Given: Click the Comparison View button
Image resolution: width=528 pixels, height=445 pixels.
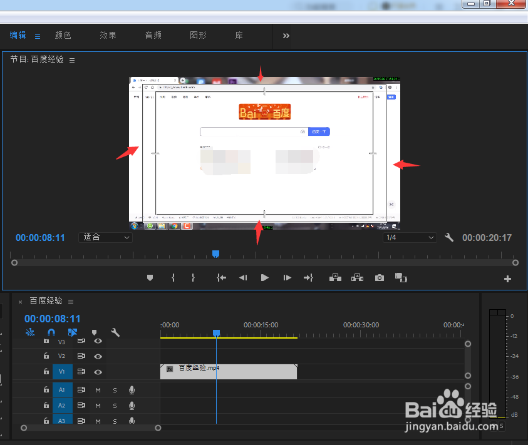Looking at the screenshot, I should tap(401, 278).
